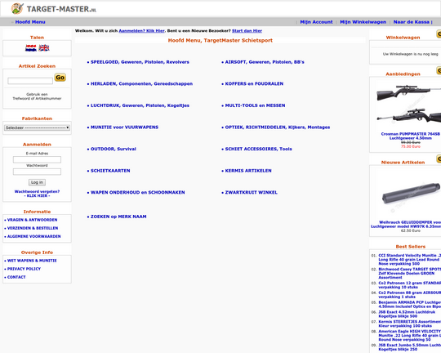441x353 pixels.
Task: Click the yellow Go search button
Action: 60,77
